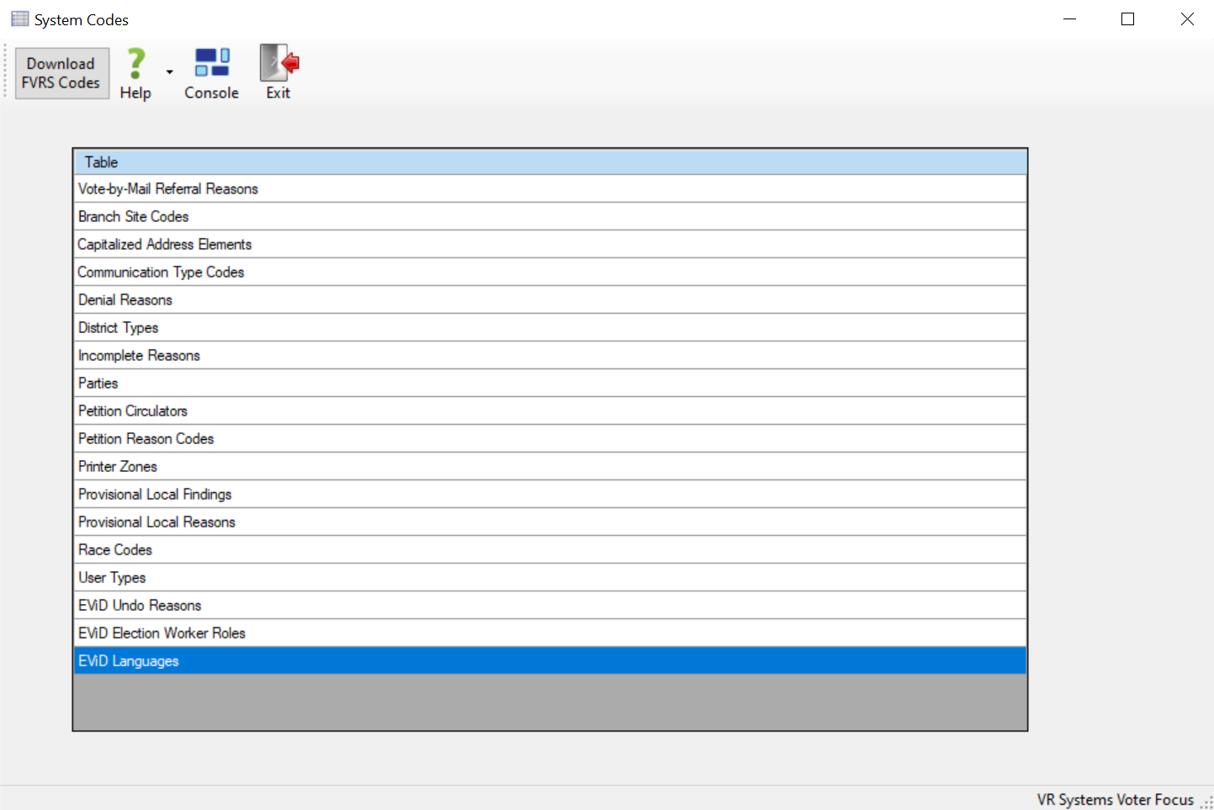Click the System Codes title bar icon
Viewport: 1214px width, 810px height.
click(x=19, y=19)
